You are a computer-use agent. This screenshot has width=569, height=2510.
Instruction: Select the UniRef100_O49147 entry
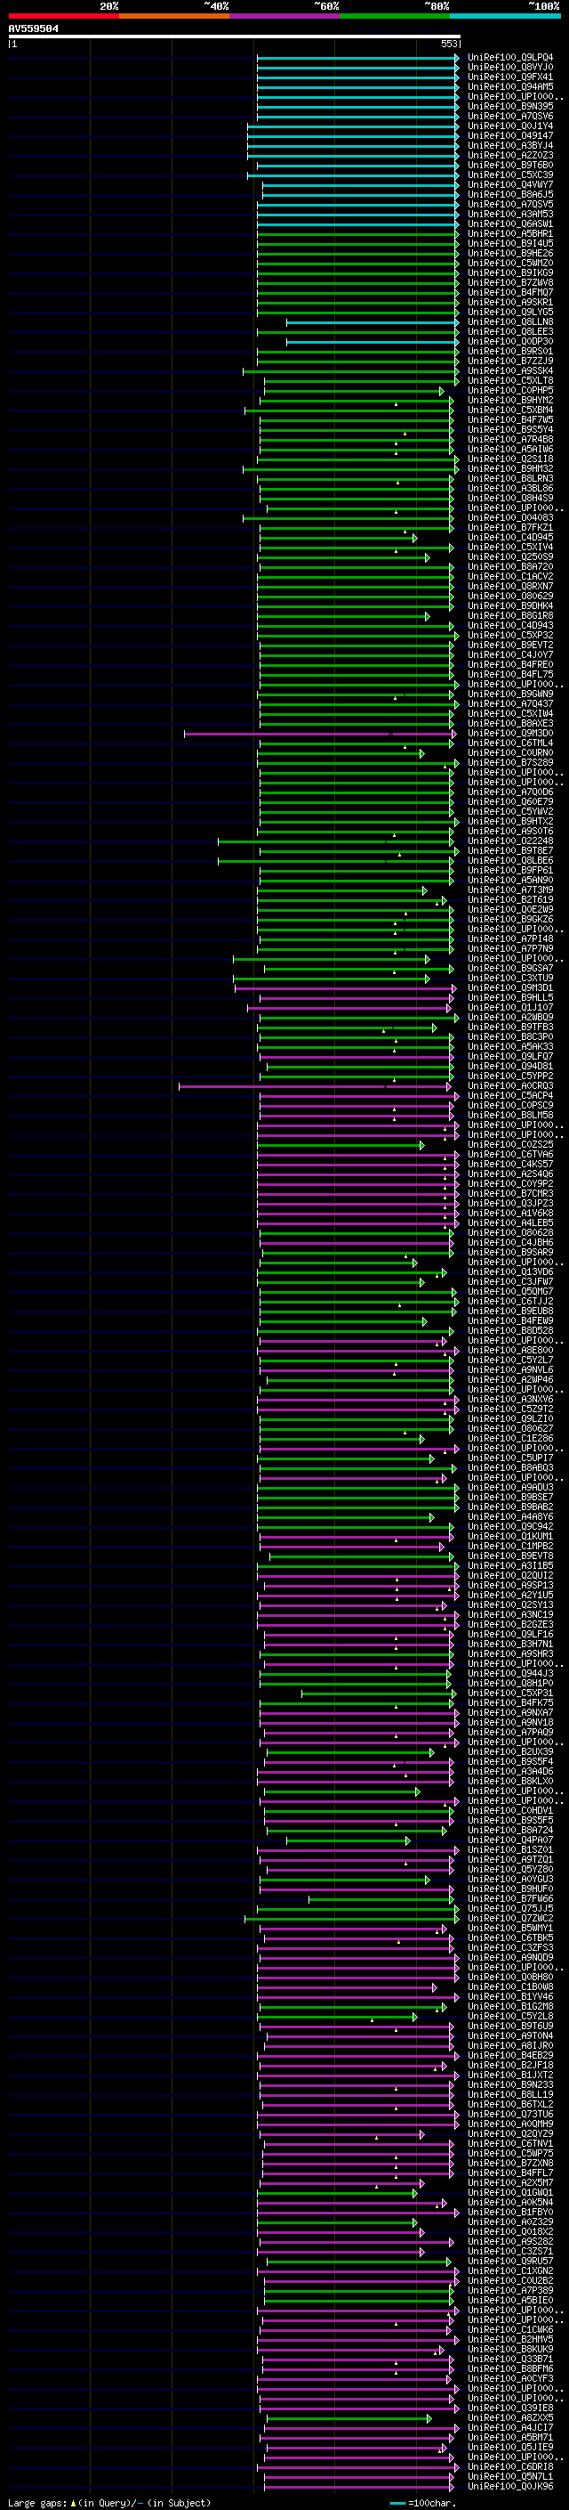pyautogui.click(x=510, y=135)
